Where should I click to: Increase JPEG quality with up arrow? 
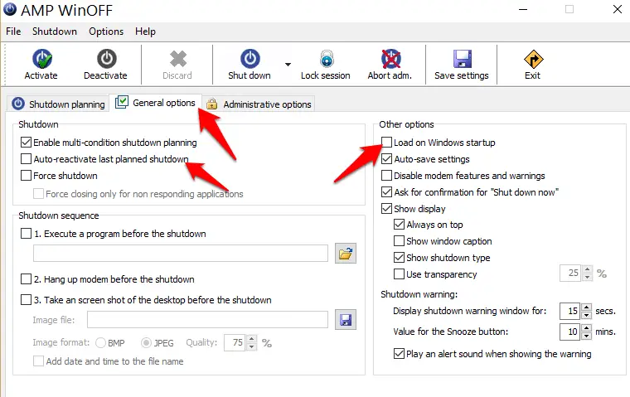[251, 339]
